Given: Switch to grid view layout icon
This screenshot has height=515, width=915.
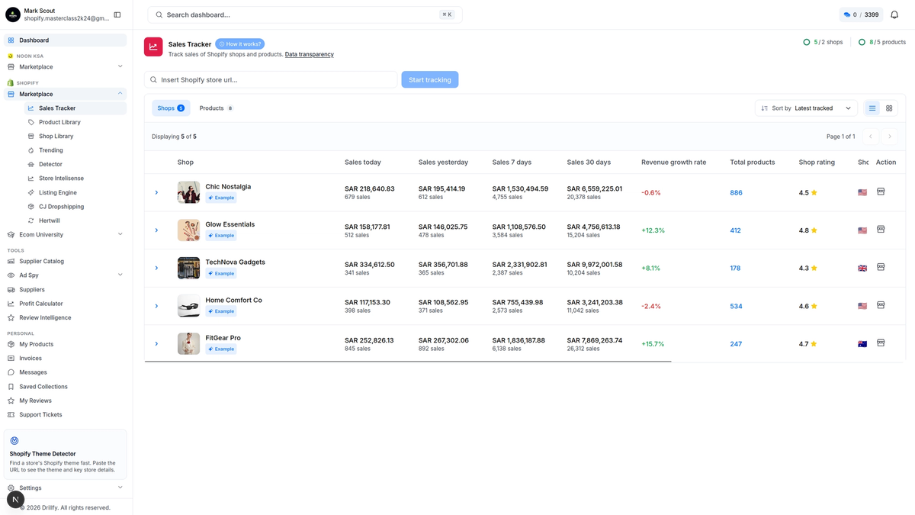Looking at the screenshot, I should pyautogui.click(x=889, y=108).
